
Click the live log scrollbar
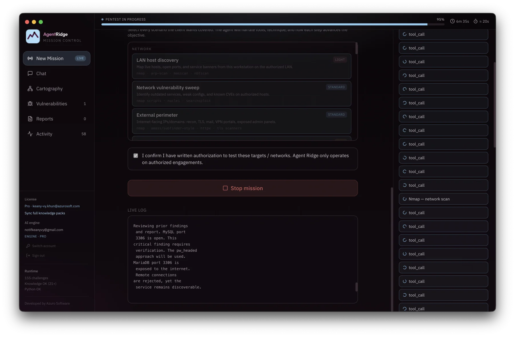tap(356, 287)
